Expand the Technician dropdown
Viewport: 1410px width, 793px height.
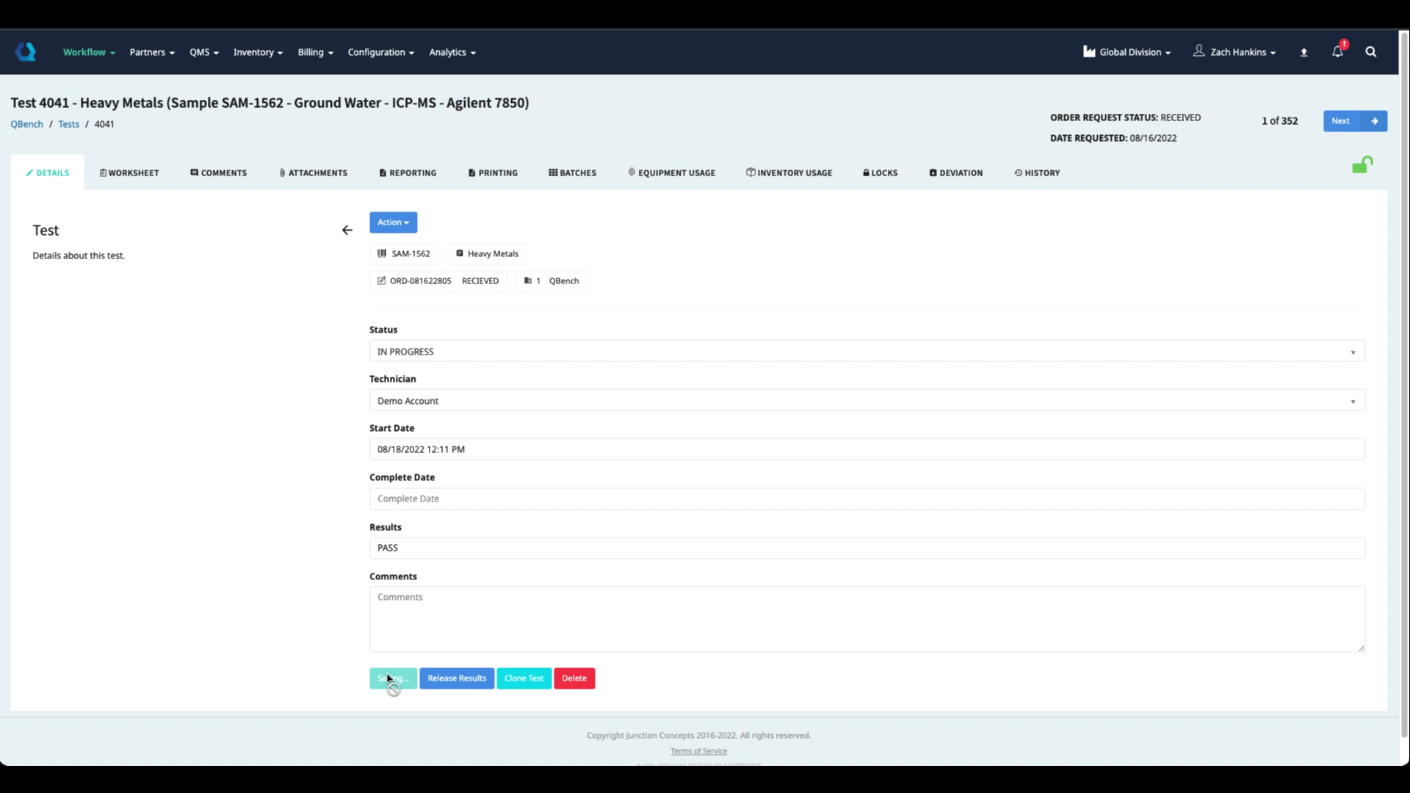click(867, 401)
